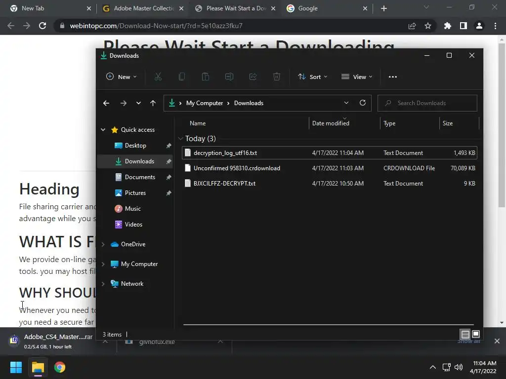Click the Cut scissors icon in Explorer toolbar
This screenshot has width=506, height=379.
pos(158,76)
